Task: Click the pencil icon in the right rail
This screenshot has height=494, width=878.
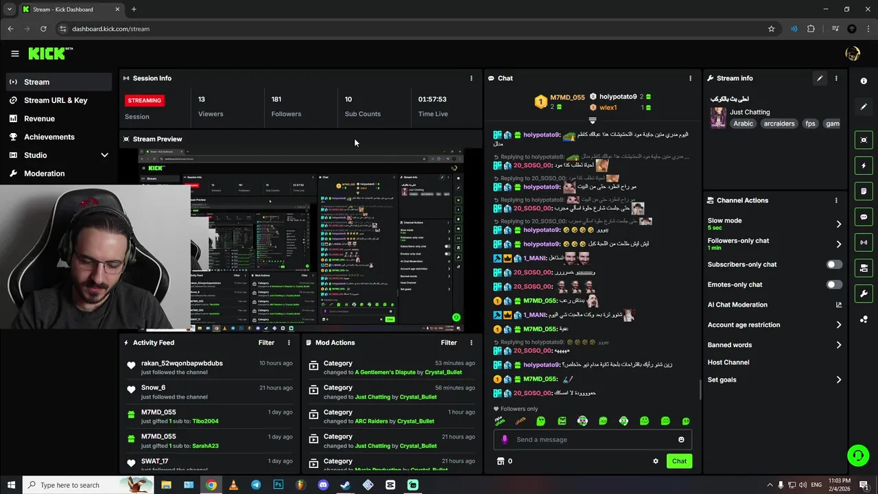Action: pyautogui.click(x=864, y=106)
